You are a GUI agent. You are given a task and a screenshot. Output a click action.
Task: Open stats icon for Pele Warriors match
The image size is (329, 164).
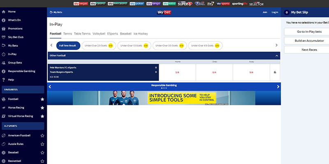275,72
